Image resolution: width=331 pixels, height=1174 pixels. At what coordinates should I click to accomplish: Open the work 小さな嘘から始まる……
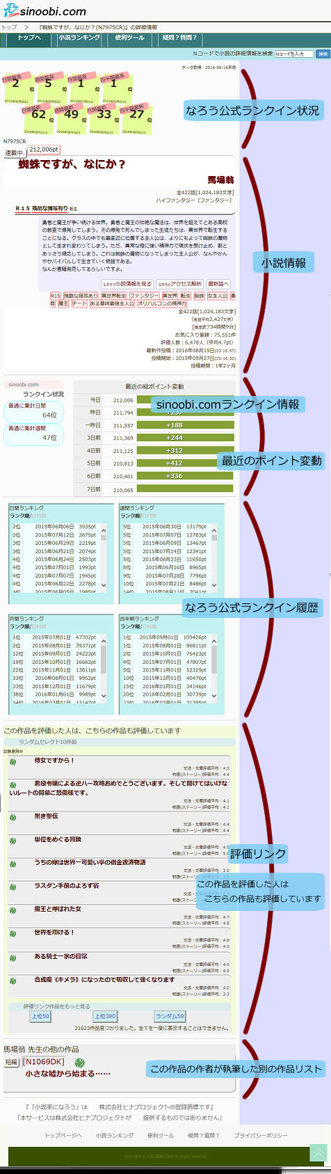67,1074
